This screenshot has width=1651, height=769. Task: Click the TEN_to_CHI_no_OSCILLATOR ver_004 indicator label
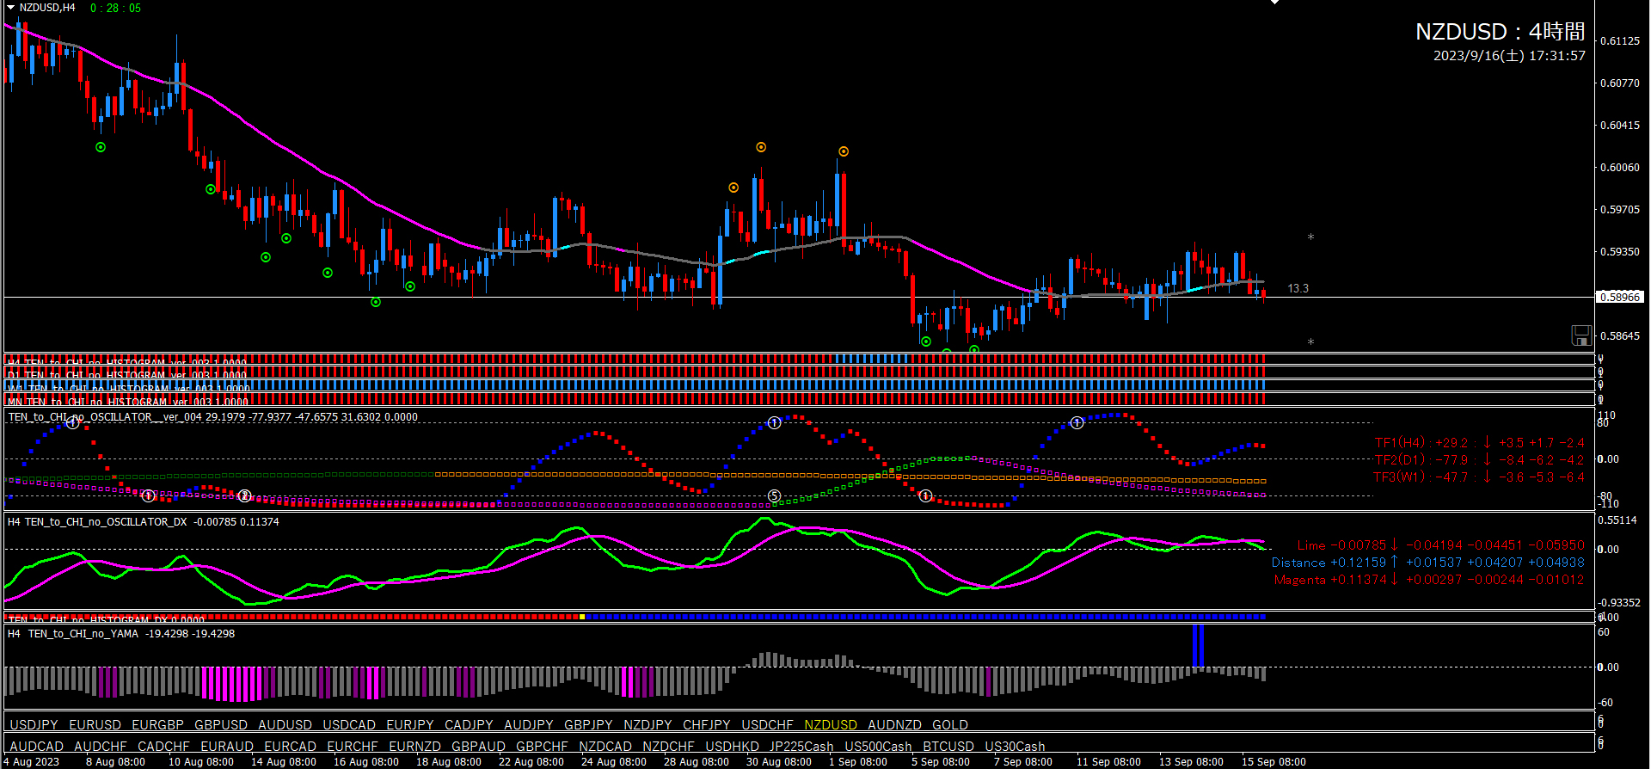tap(213, 417)
